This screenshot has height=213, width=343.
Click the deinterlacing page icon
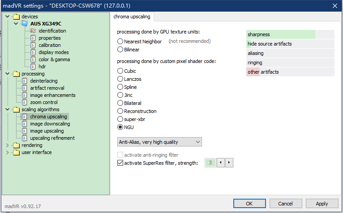click(25, 81)
